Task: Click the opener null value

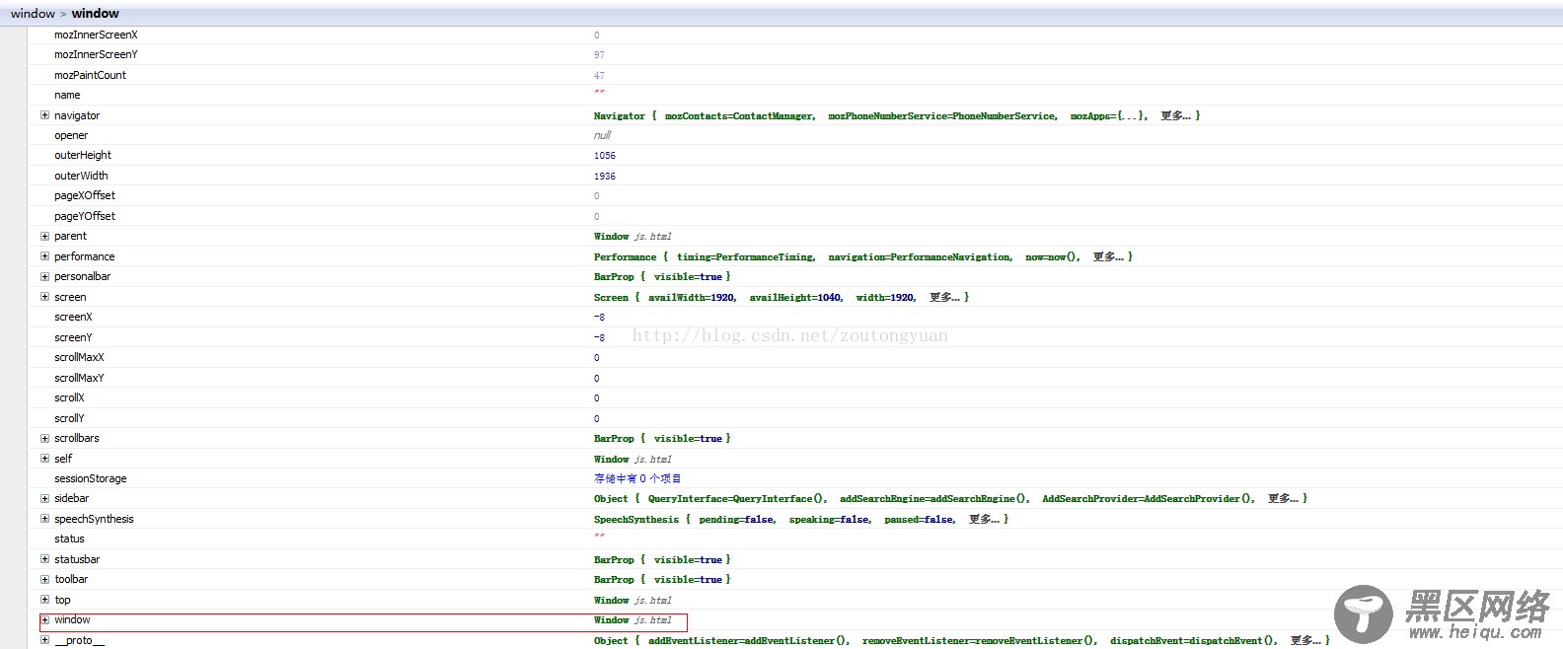Action: [x=602, y=136]
